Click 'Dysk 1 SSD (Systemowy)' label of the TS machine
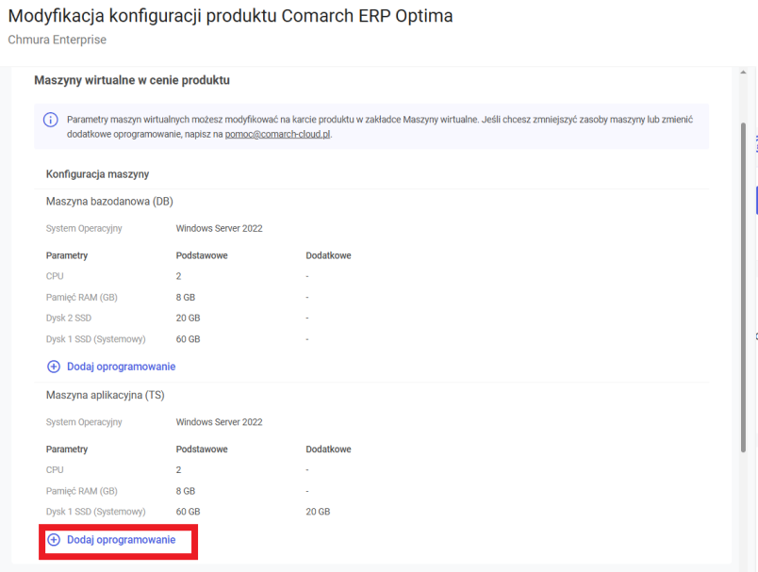758x572 pixels. 96,512
